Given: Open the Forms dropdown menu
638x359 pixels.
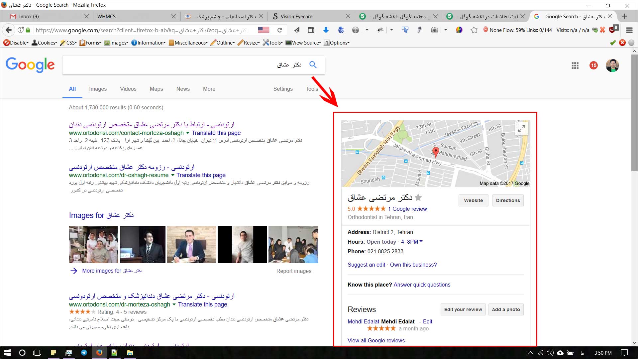Looking at the screenshot, I should click(90, 43).
